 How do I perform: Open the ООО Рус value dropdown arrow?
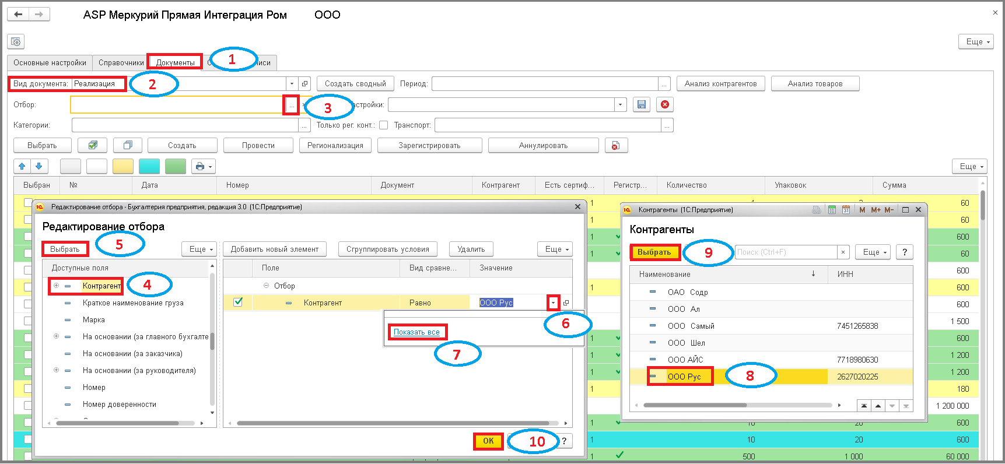click(x=553, y=303)
